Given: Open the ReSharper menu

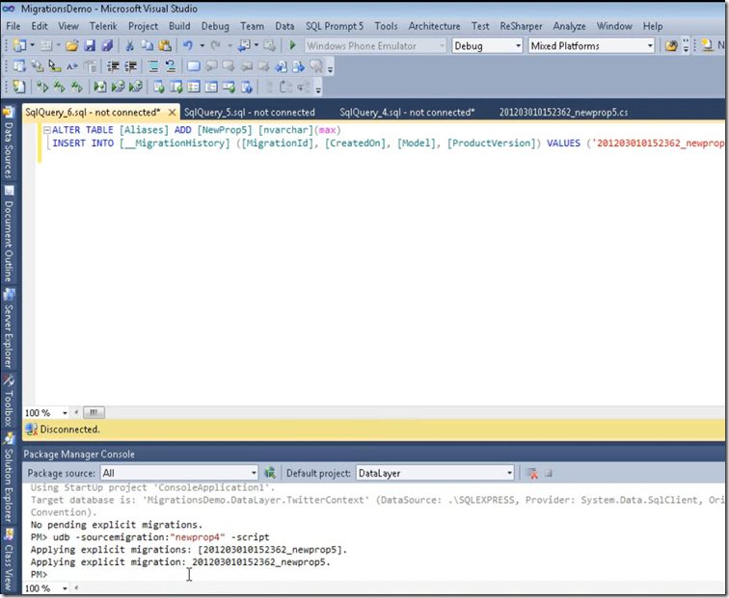Looking at the screenshot, I should point(521,26).
